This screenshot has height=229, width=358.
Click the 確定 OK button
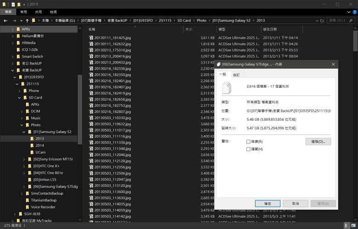[268, 203]
